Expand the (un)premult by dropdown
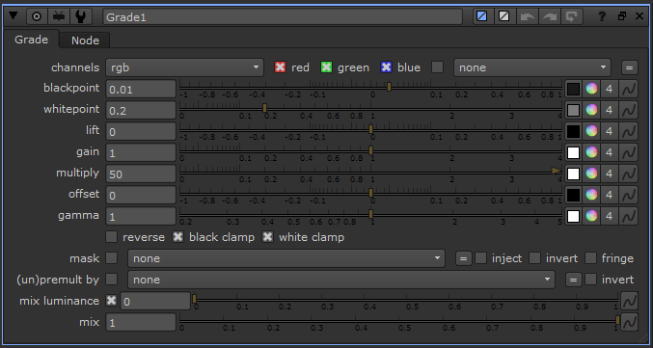Screen dimensions: 653x348 (341, 280)
